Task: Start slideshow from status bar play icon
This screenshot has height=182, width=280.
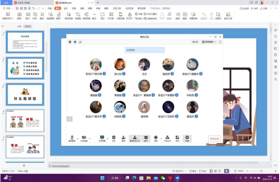Action: tap(226, 171)
